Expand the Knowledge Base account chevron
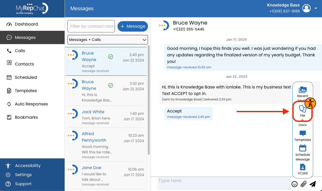 [316, 8]
